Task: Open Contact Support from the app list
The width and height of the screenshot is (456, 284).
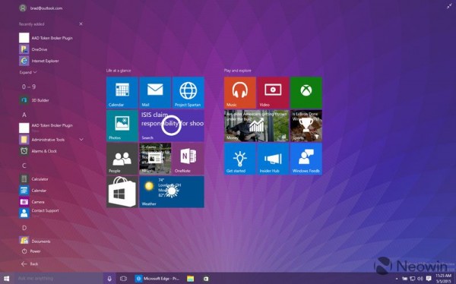Action: 39,213
